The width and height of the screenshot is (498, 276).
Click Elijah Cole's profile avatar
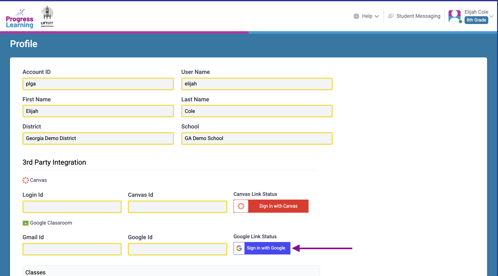[455, 16]
